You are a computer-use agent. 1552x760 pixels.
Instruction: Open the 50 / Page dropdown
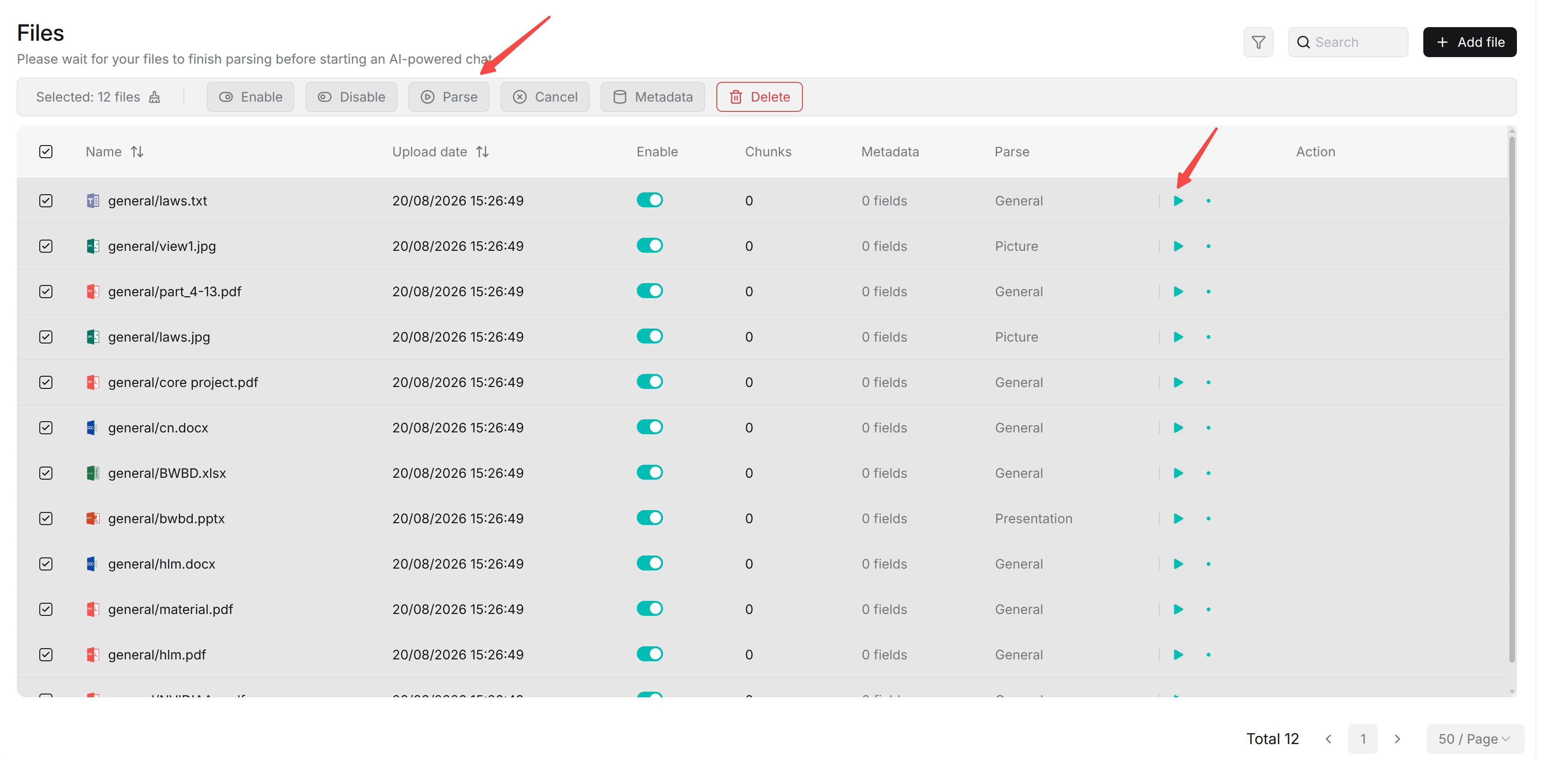click(1474, 739)
